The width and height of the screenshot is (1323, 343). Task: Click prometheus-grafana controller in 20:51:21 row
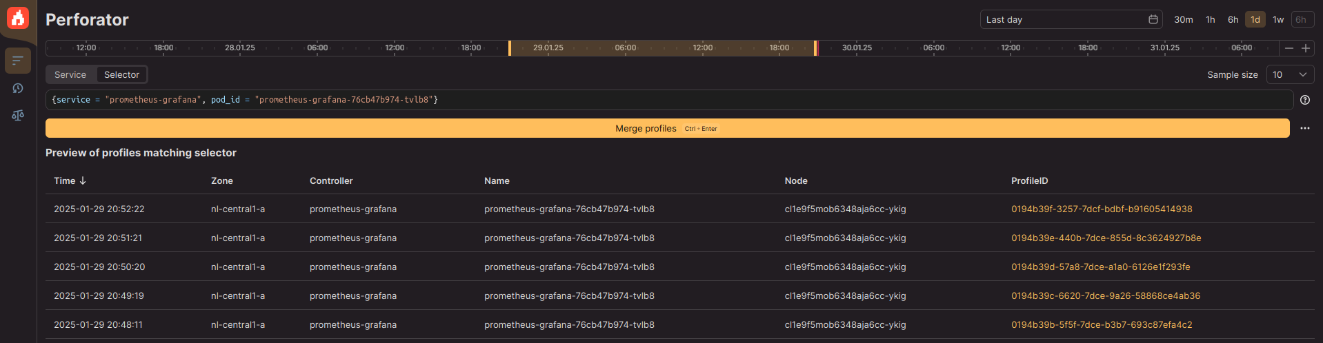tap(353, 238)
